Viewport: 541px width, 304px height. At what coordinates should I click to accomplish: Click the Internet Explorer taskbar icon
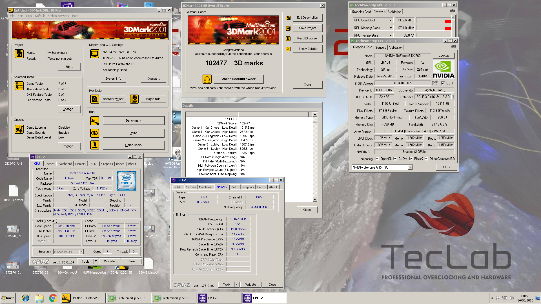[25, 298]
